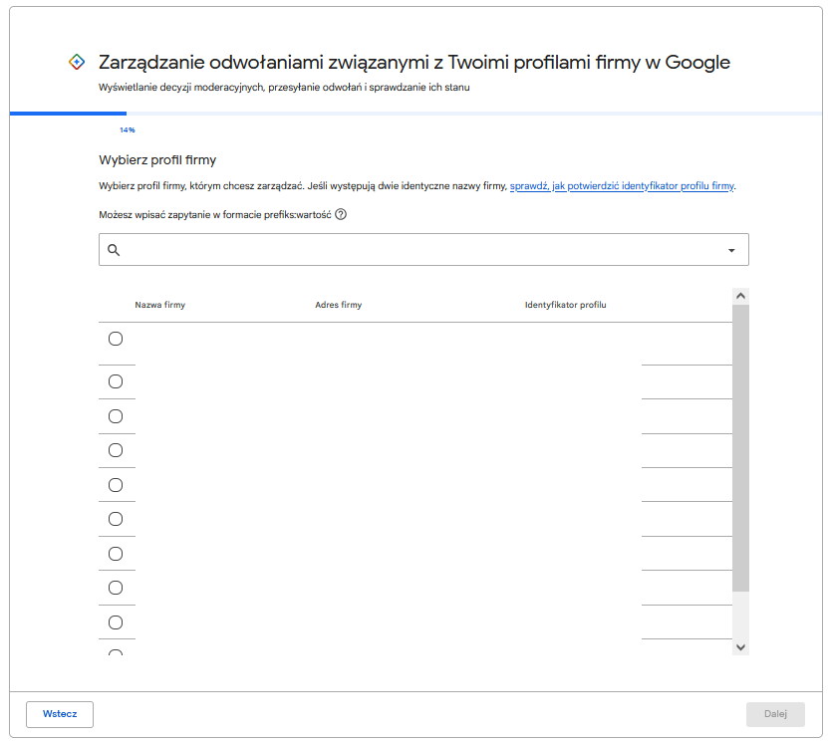This screenshot has width=828, height=742.
Task: Open link about confirming profile identifier
Action: 622,186
